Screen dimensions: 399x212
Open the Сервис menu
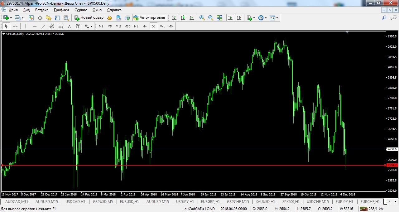coord(81,10)
